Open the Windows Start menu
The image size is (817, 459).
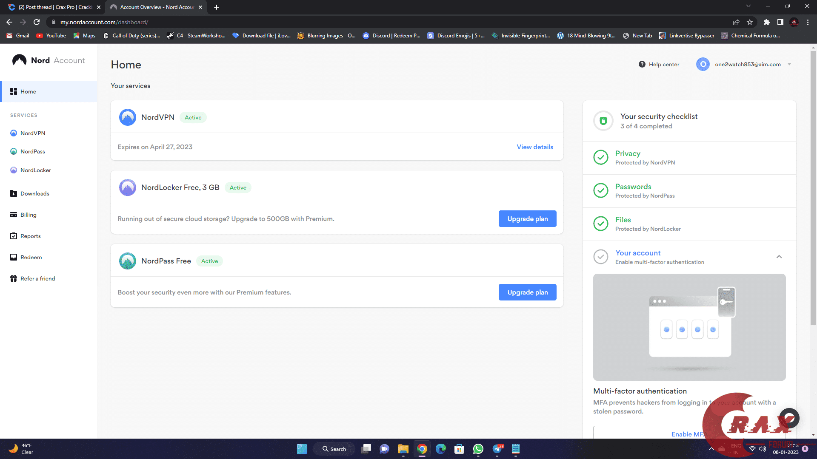coord(302,449)
